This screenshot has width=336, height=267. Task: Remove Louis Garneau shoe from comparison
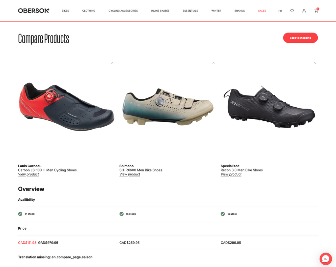click(x=112, y=63)
